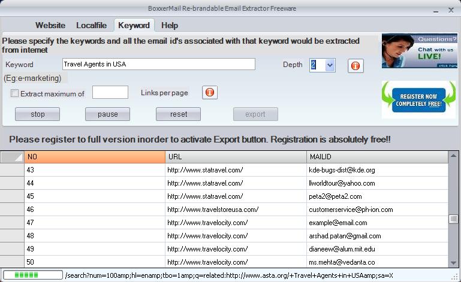
Task: Click the info icon next to Depth
Action: pos(355,65)
